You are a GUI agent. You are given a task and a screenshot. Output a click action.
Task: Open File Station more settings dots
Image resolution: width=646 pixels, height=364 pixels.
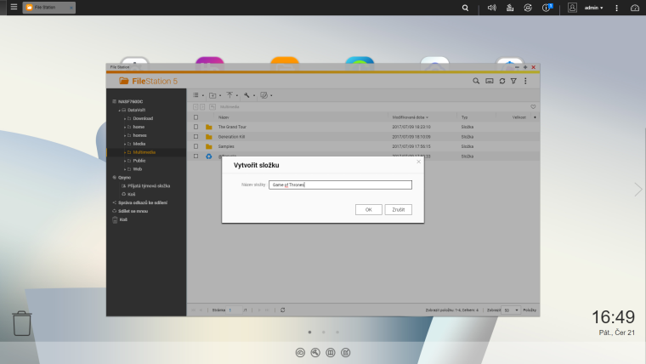pos(525,81)
